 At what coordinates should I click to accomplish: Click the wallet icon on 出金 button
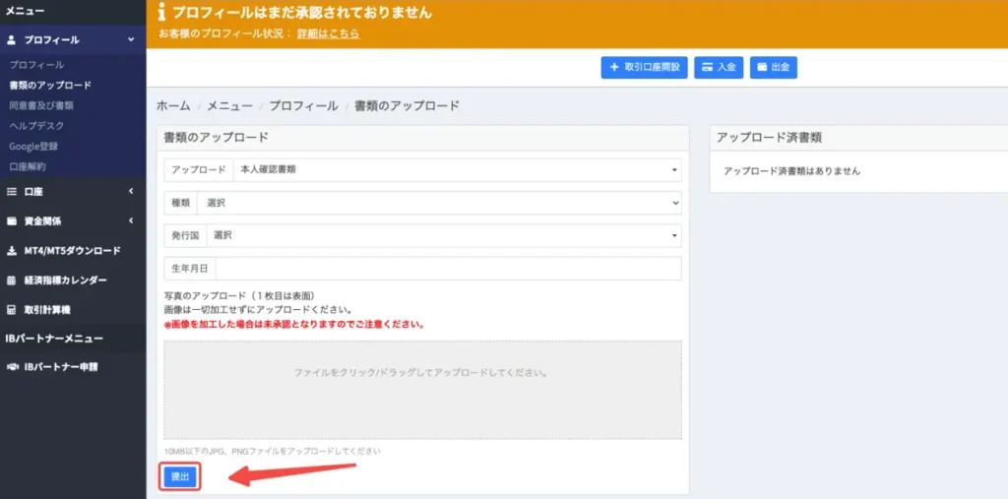click(763, 67)
